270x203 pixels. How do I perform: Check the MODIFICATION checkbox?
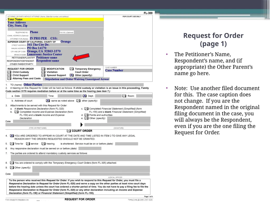tap(44, 69)
